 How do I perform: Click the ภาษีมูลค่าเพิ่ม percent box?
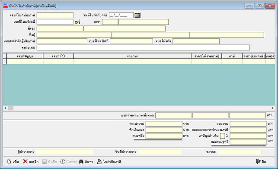click(x=223, y=136)
